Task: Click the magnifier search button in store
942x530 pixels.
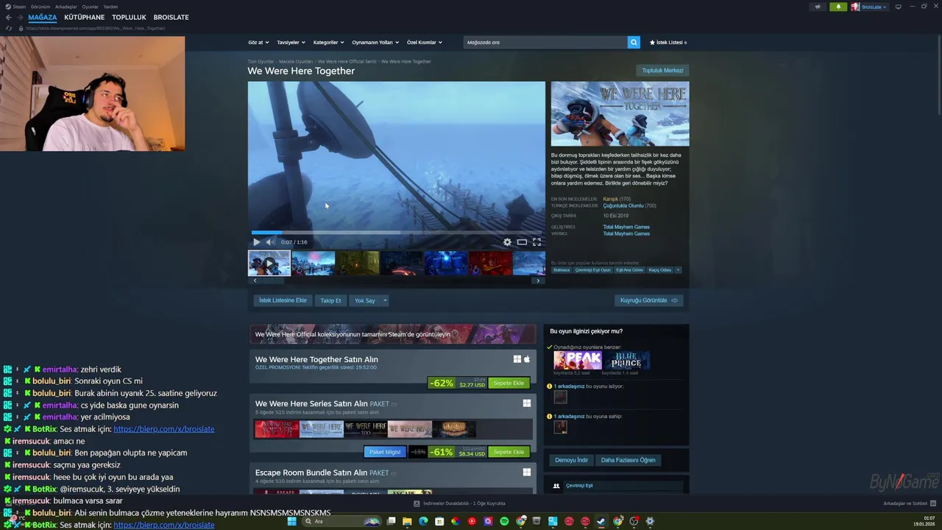Action: click(634, 42)
